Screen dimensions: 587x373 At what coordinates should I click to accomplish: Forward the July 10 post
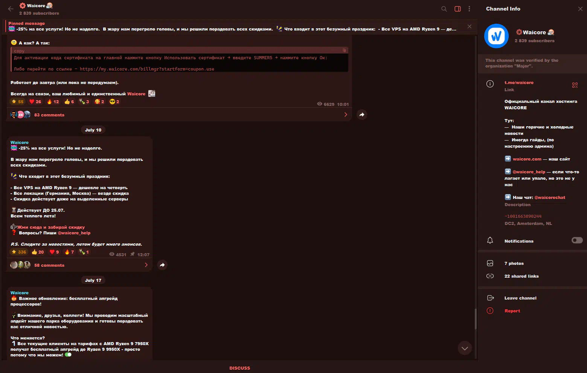[x=162, y=265]
